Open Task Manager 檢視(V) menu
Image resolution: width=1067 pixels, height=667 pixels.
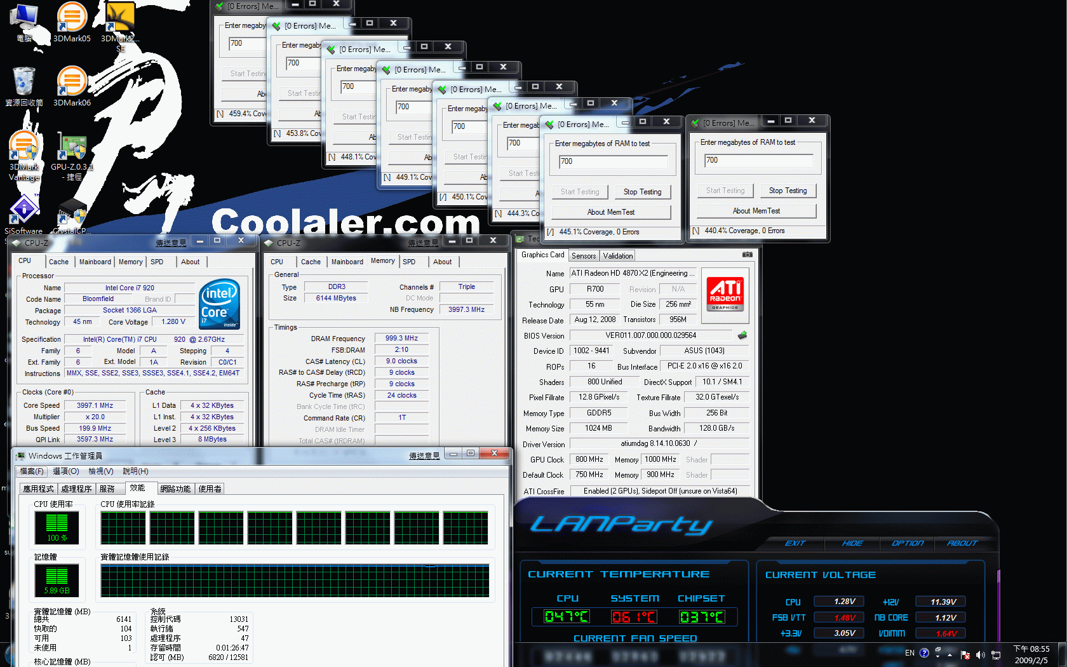101,471
